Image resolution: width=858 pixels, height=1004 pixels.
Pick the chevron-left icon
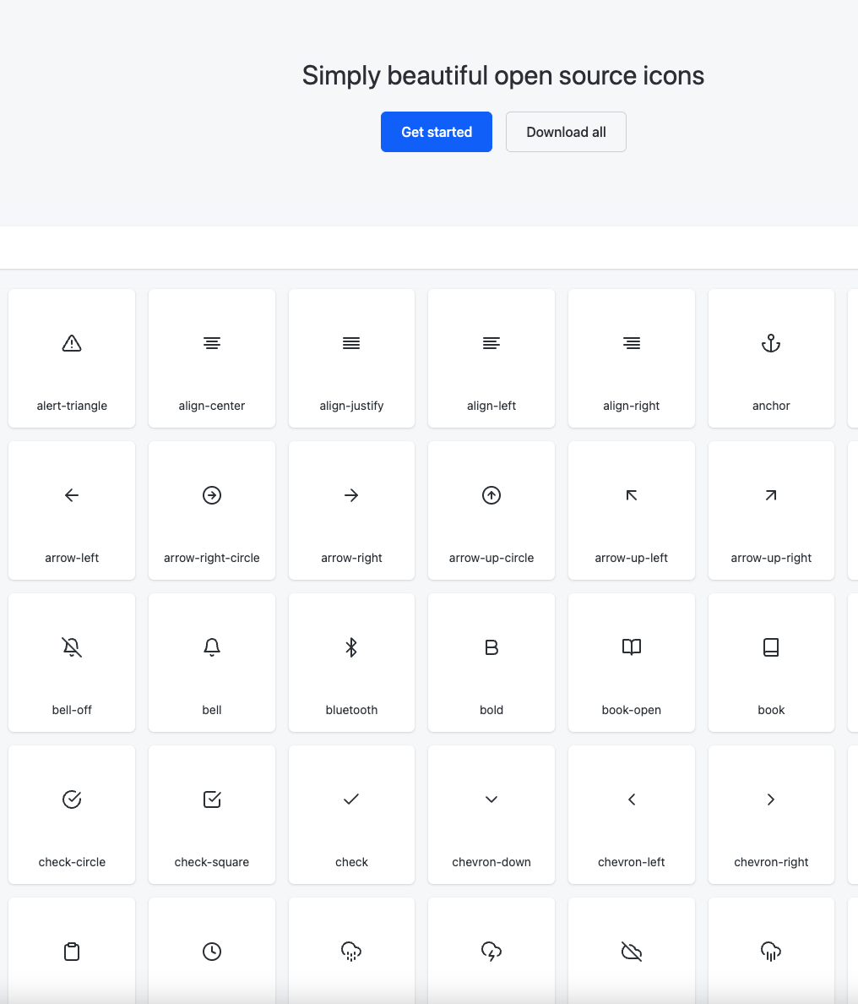pyautogui.click(x=632, y=799)
